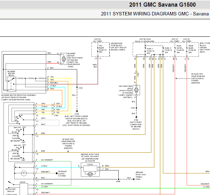Click the LT GRN label at terminal 1
210x195 pixels.
(44, 187)
